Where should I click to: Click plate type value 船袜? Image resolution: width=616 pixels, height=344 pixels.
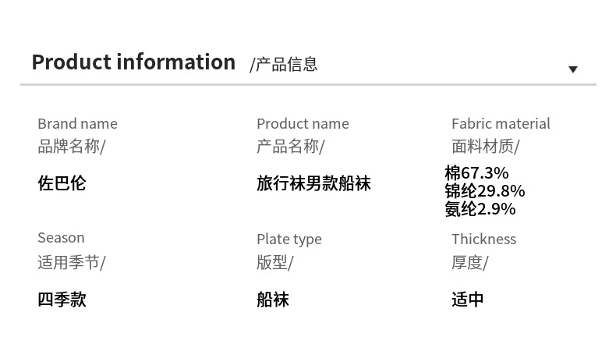click(273, 299)
